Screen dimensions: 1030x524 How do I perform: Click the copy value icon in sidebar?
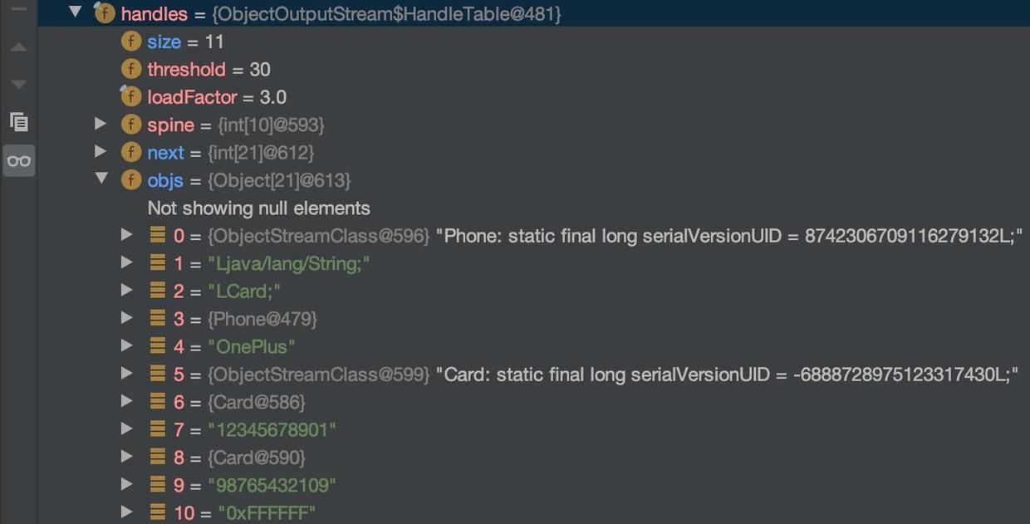[19, 121]
